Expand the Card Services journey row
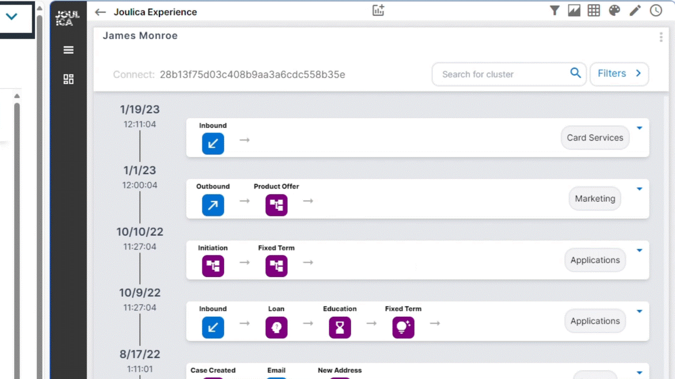The image size is (675, 379). pos(639,128)
